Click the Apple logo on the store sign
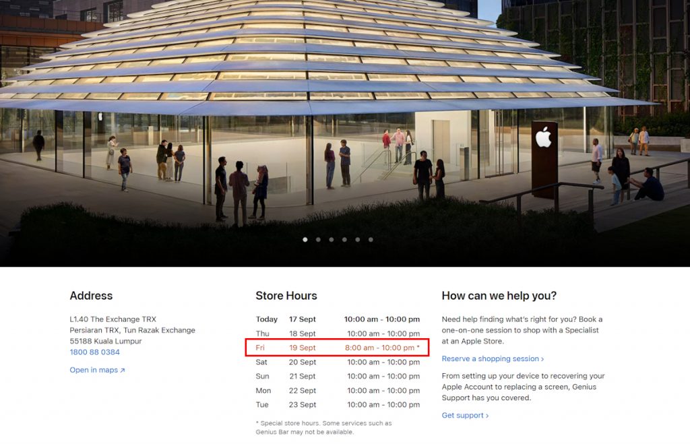Image resolution: width=690 pixels, height=444 pixels. (x=543, y=137)
